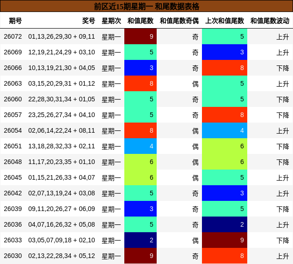The height and width of the screenshot is (264, 293).
Task: Click 上升 in row 26072
Action: click(x=283, y=37)
